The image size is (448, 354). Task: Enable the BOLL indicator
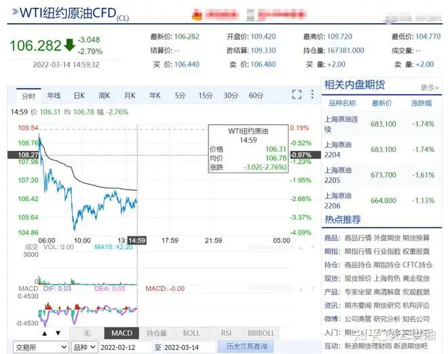click(x=191, y=333)
